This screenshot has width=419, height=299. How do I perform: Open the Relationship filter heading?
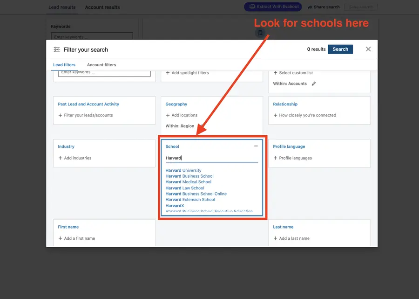tap(285, 104)
